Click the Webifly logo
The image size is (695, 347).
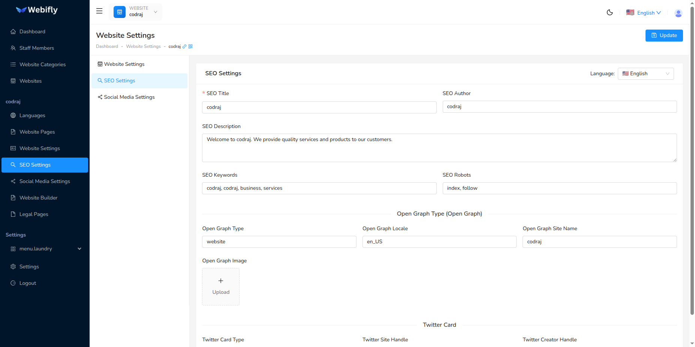[x=36, y=10]
